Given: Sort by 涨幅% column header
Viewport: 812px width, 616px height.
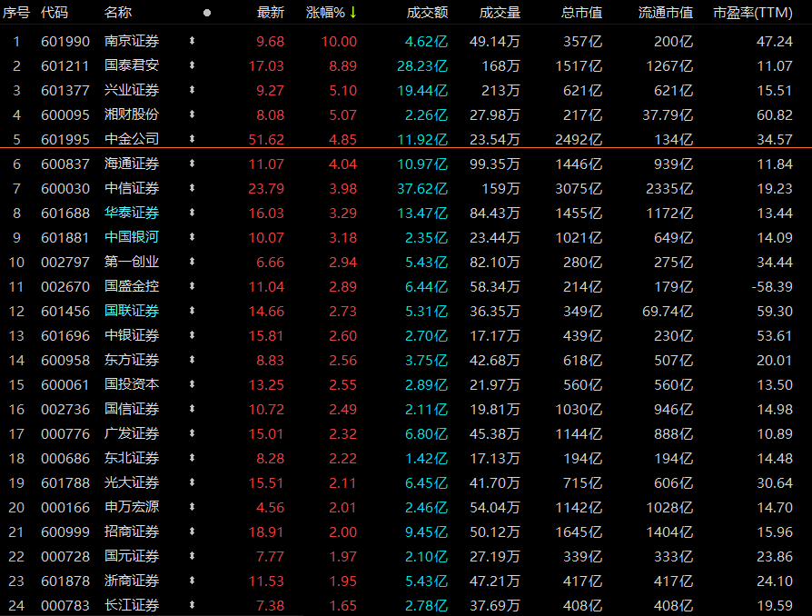Looking at the screenshot, I should click(325, 13).
